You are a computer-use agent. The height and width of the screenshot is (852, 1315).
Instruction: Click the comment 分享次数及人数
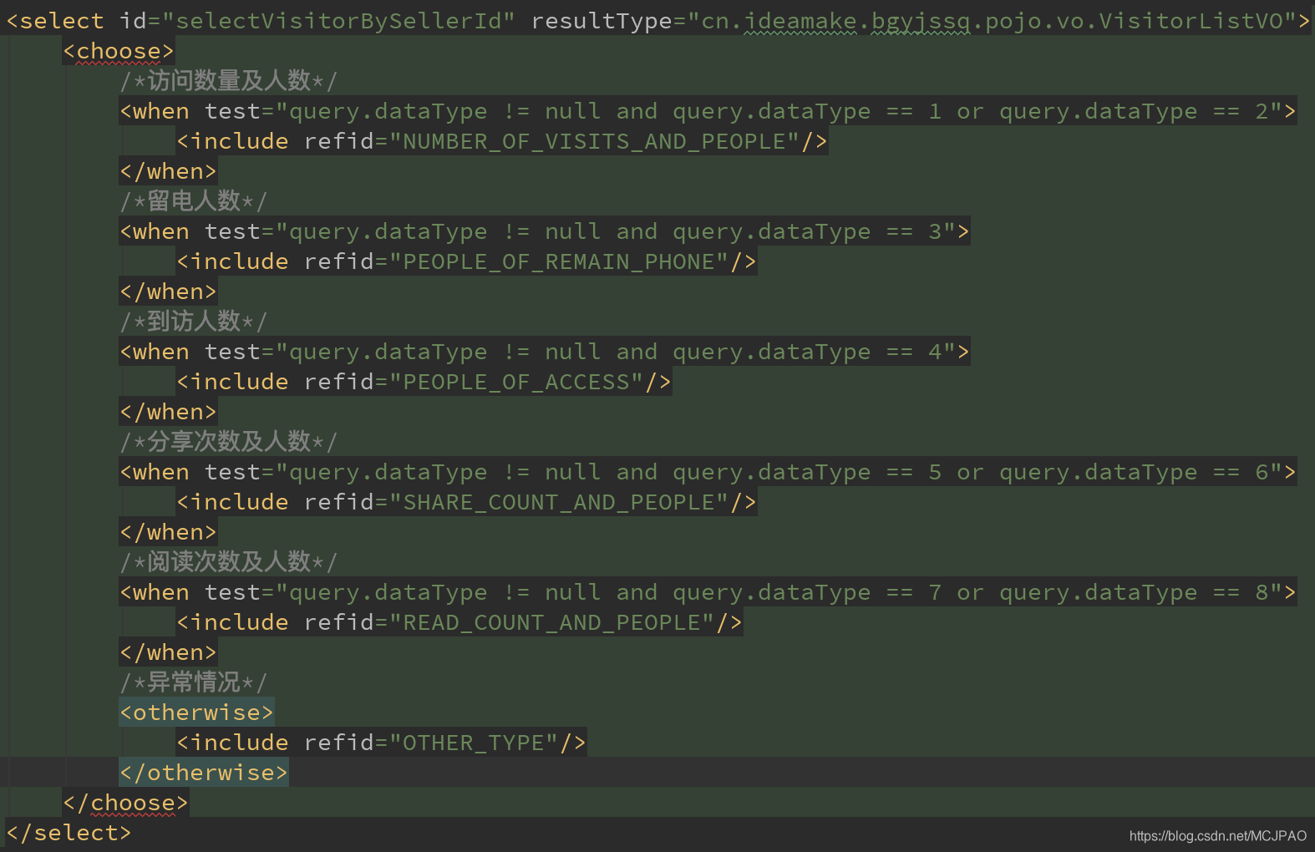(229, 442)
